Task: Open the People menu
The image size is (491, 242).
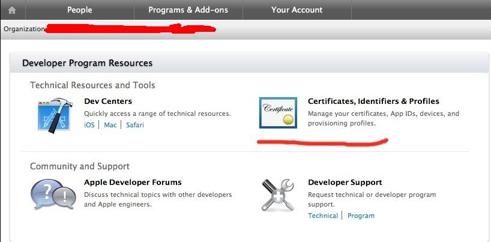Action: 80,10
